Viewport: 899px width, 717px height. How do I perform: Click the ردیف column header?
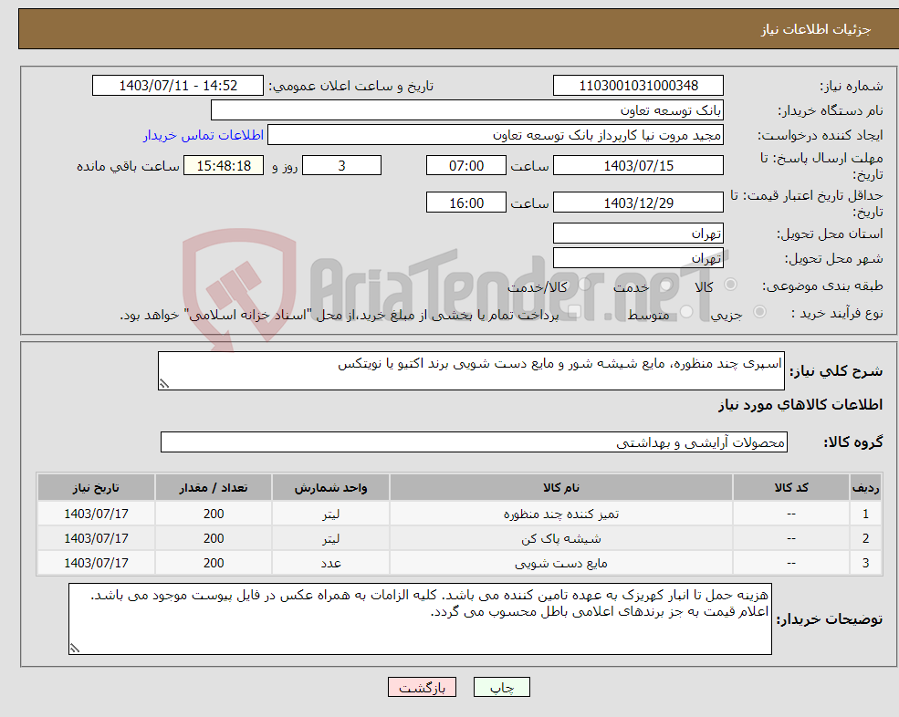865,488
